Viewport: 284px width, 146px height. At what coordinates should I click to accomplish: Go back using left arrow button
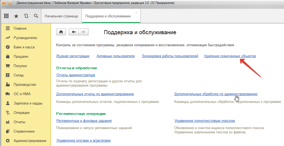[x=74, y=32]
